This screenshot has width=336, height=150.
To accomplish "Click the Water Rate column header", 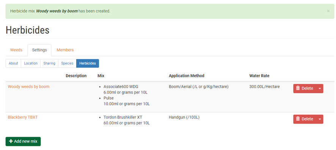I will (x=259, y=76).
